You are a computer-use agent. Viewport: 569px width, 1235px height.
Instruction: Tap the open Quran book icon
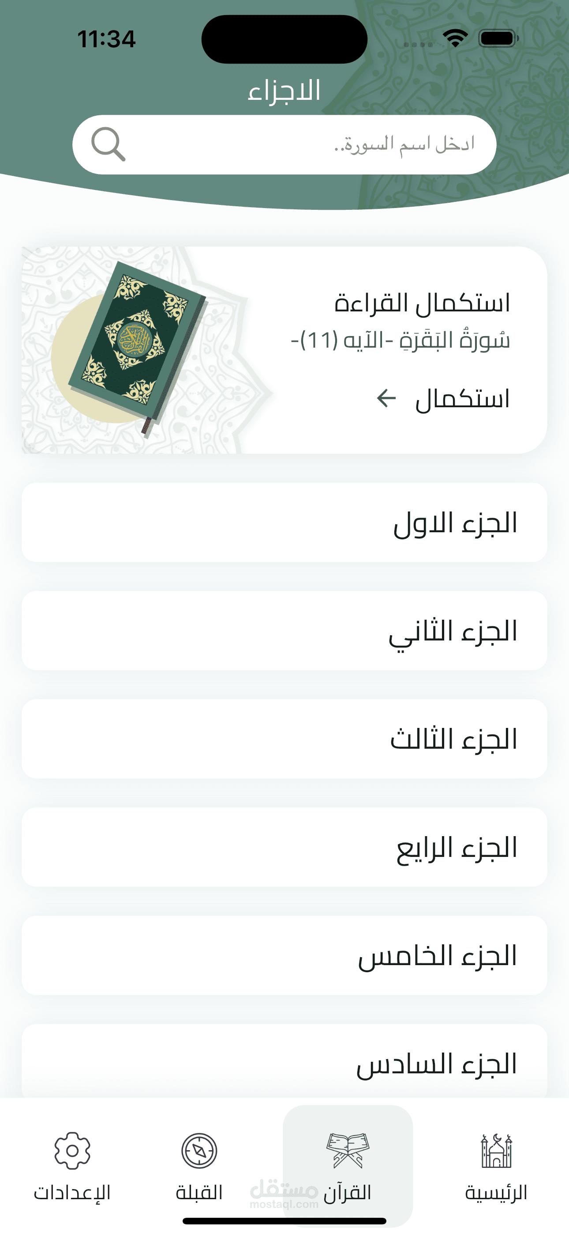click(348, 1150)
